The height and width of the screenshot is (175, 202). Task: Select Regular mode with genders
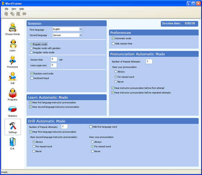pyautogui.click(x=31, y=48)
